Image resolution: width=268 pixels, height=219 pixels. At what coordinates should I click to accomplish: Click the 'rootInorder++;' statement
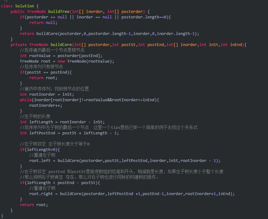(46, 106)
